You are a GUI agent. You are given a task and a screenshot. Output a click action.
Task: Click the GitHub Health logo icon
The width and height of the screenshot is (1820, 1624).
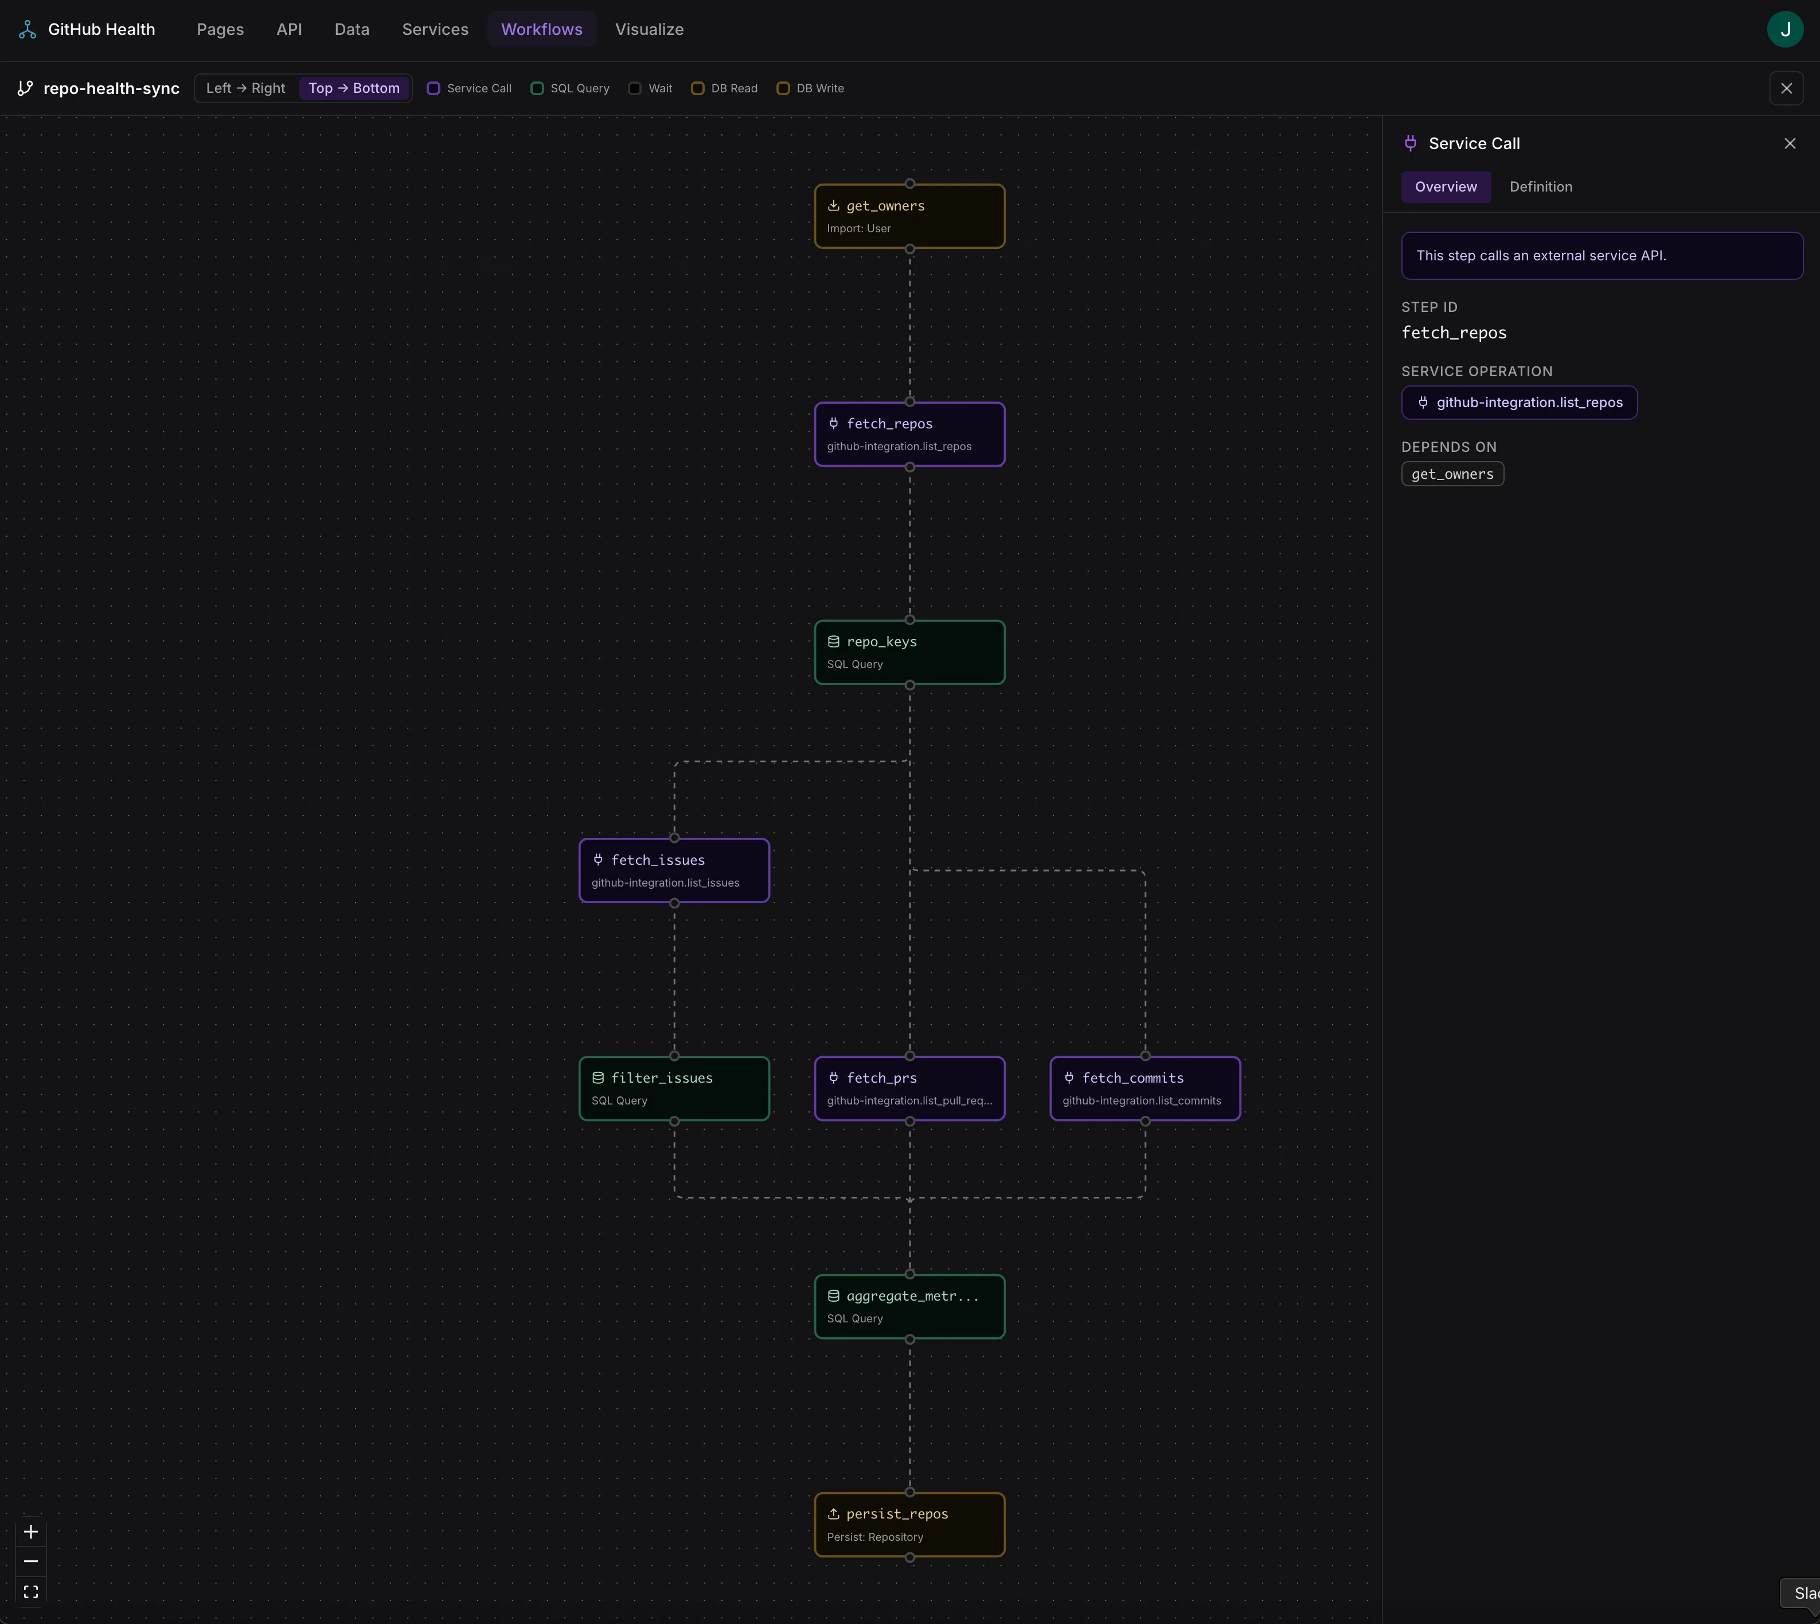[x=28, y=29]
